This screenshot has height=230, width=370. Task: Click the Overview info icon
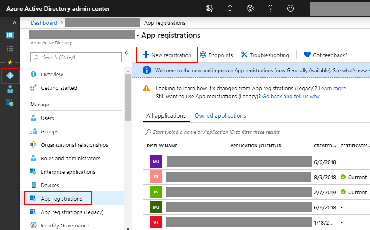(34, 74)
